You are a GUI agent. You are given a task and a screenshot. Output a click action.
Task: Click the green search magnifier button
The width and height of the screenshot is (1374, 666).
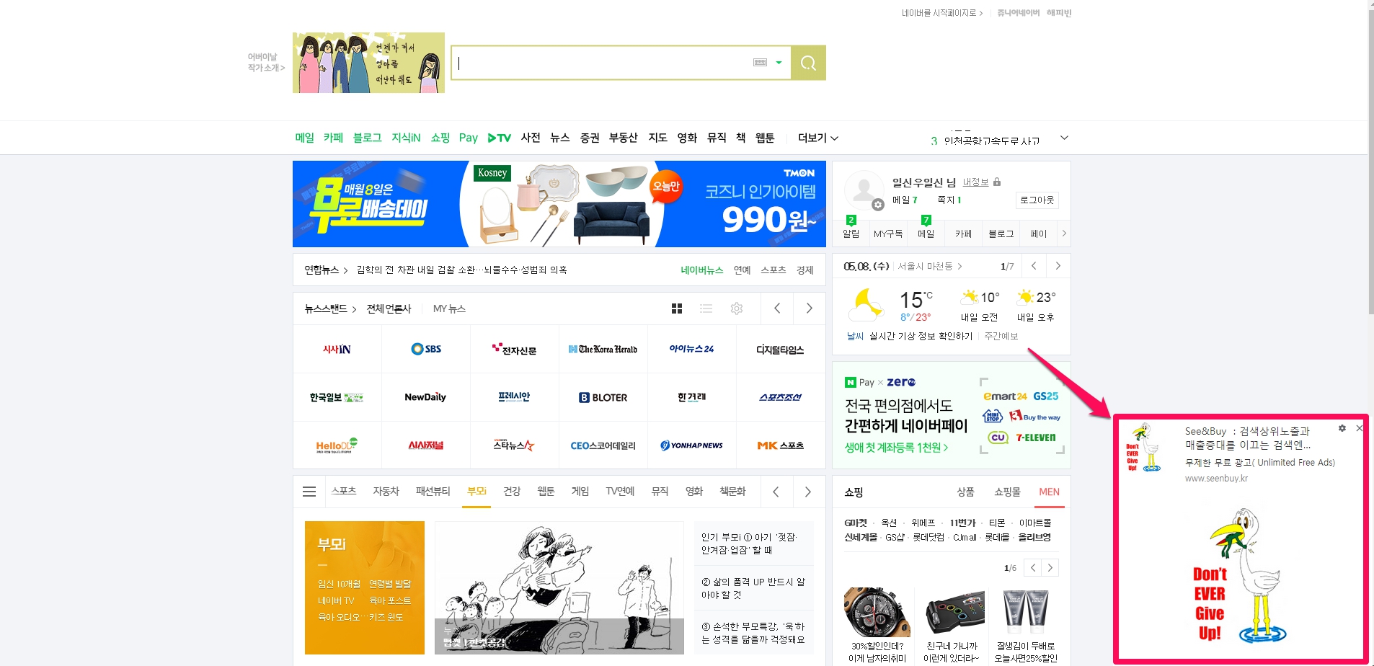pos(808,63)
